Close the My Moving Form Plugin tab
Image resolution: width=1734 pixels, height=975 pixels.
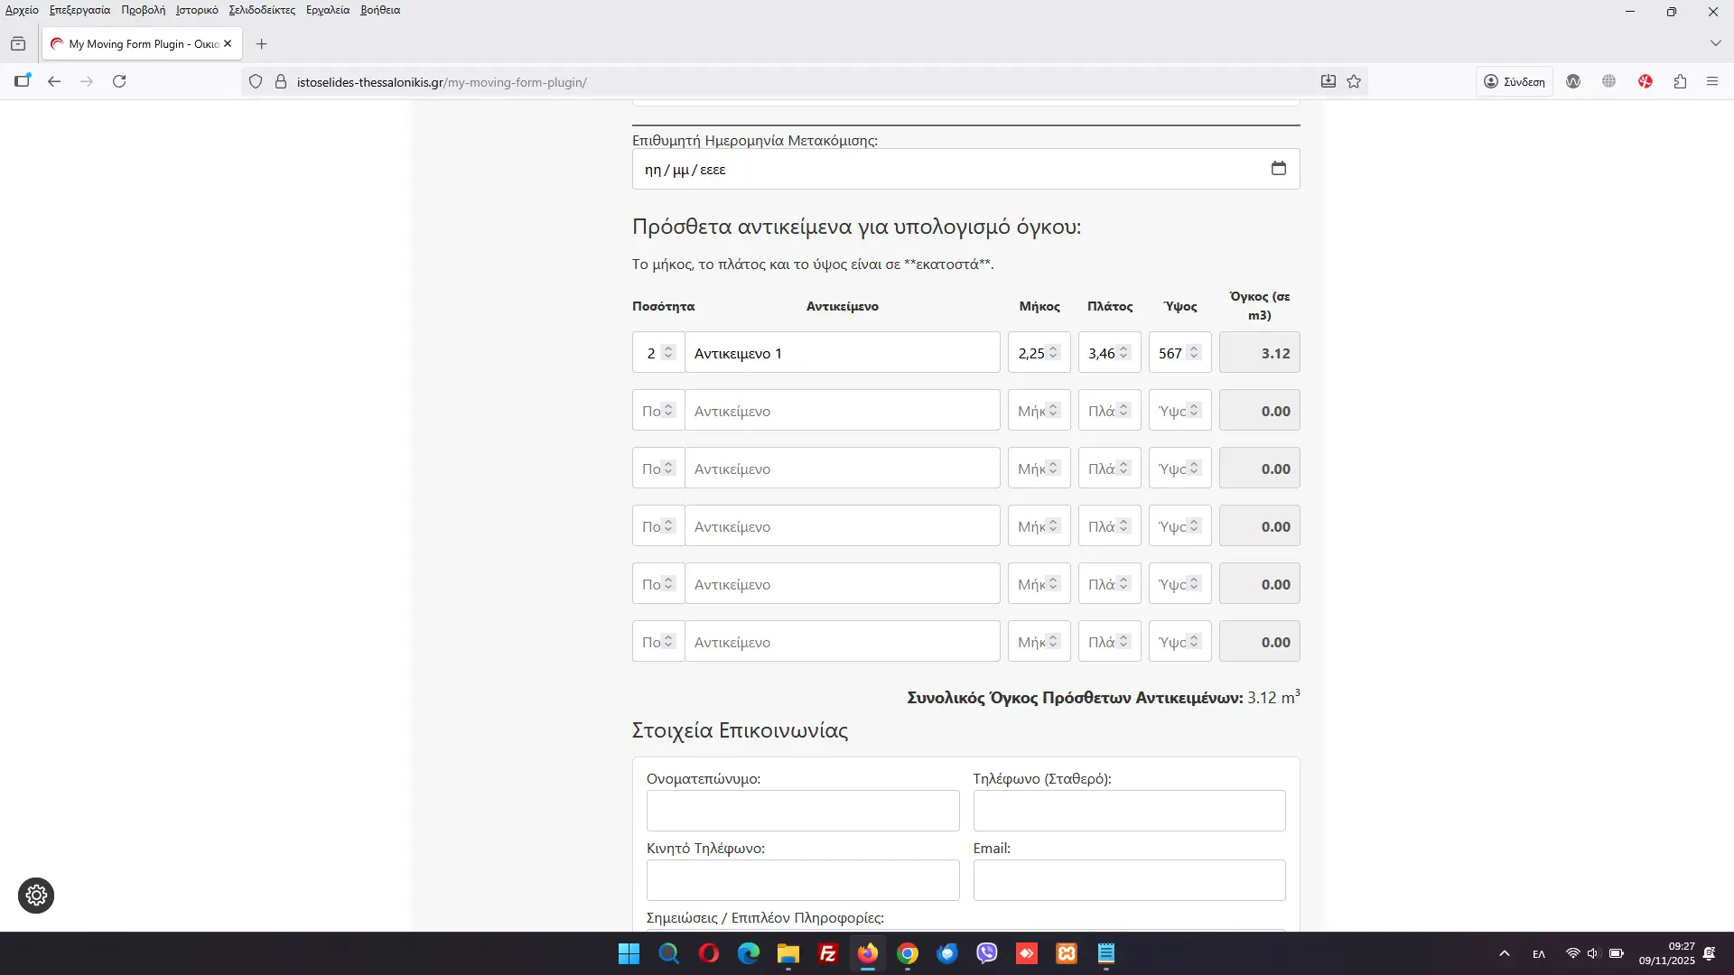(x=228, y=43)
